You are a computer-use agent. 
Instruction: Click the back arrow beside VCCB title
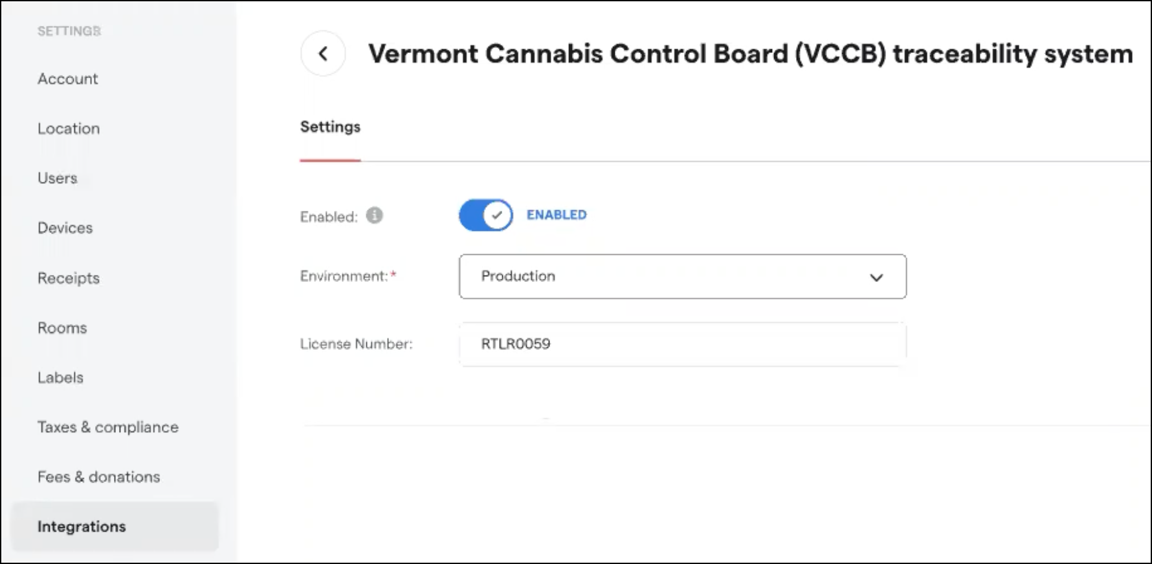[323, 54]
